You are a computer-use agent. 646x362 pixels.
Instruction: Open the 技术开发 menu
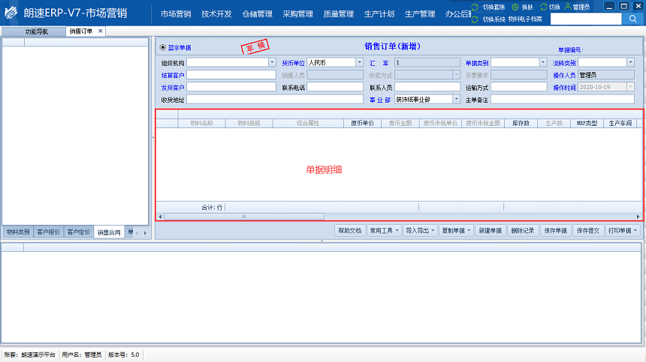click(x=216, y=14)
